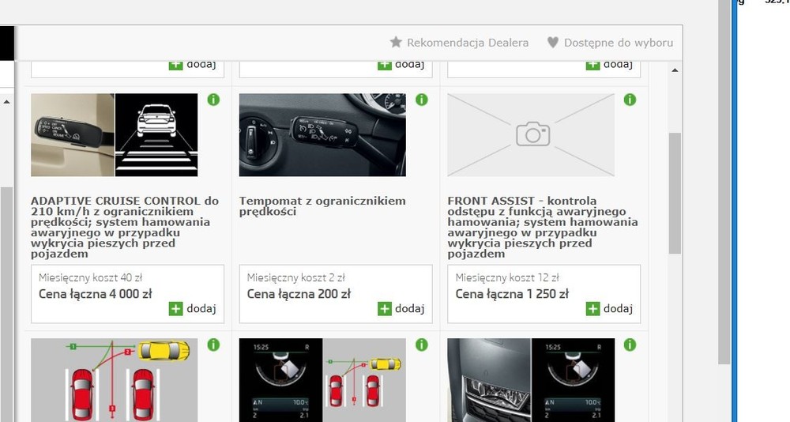Click info icon for Adaptive Cruise Control
790x422 pixels.
[213, 100]
